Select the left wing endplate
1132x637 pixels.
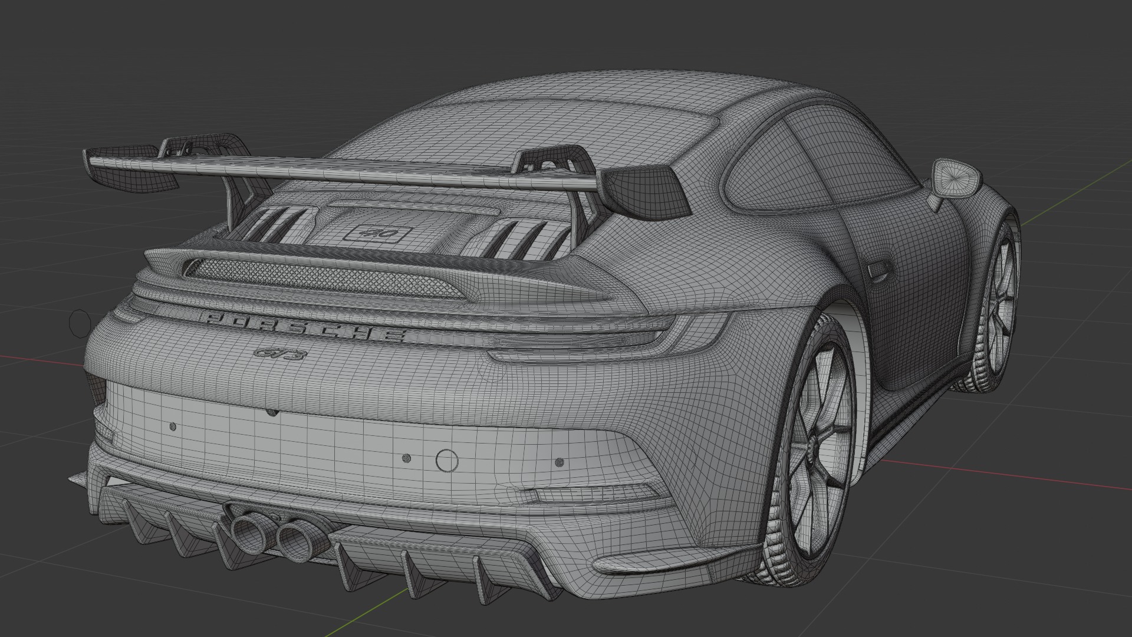(x=130, y=168)
